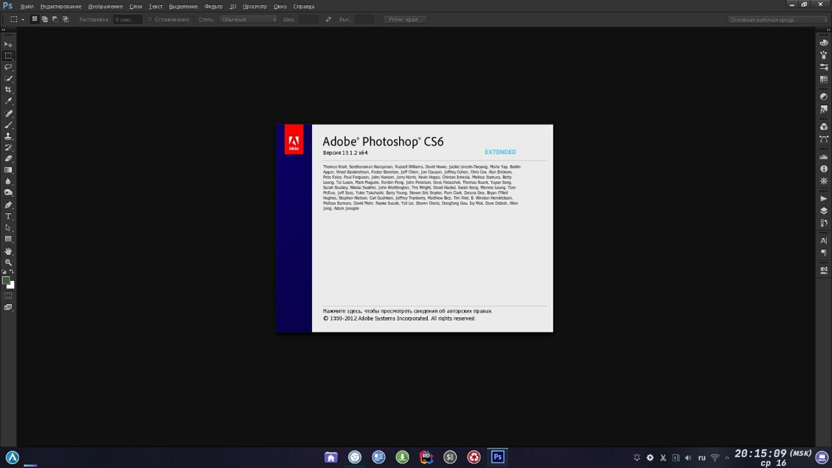Click the copyright info link in About dialog
The height and width of the screenshot is (468, 832).
pos(408,311)
